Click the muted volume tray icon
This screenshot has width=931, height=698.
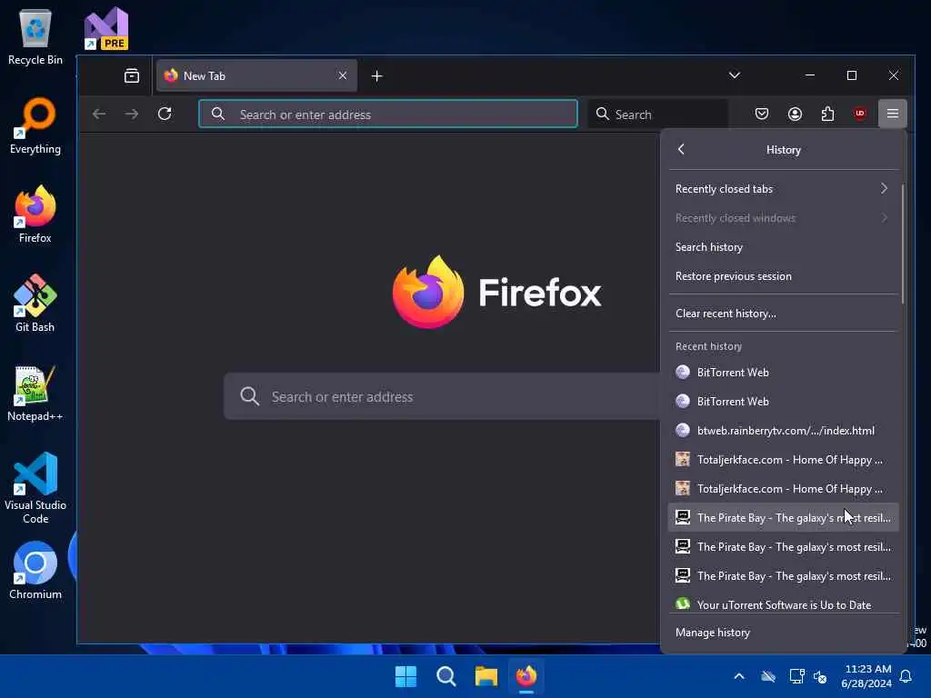click(x=821, y=676)
